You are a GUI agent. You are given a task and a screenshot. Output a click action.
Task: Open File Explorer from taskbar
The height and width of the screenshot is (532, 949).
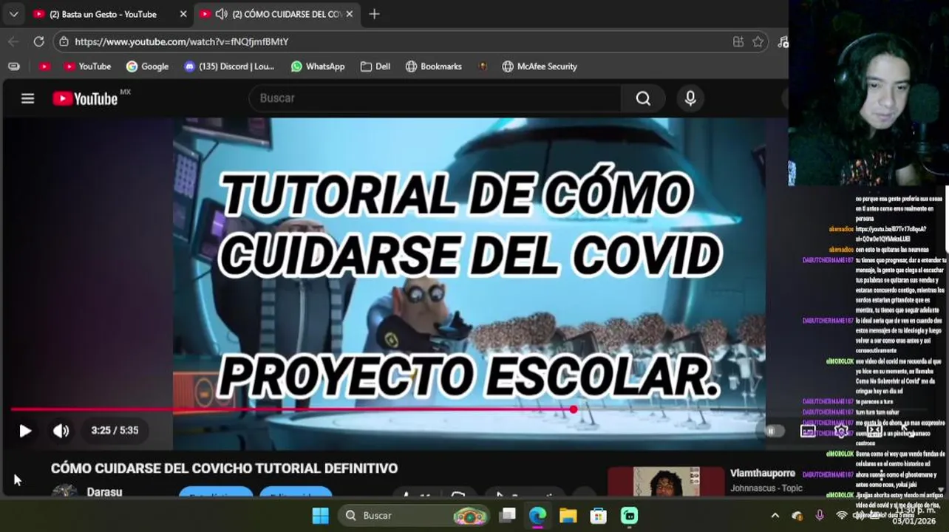(568, 515)
